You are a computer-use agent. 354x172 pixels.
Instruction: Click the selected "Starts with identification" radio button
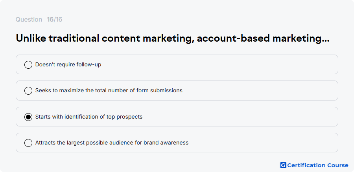click(28, 117)
